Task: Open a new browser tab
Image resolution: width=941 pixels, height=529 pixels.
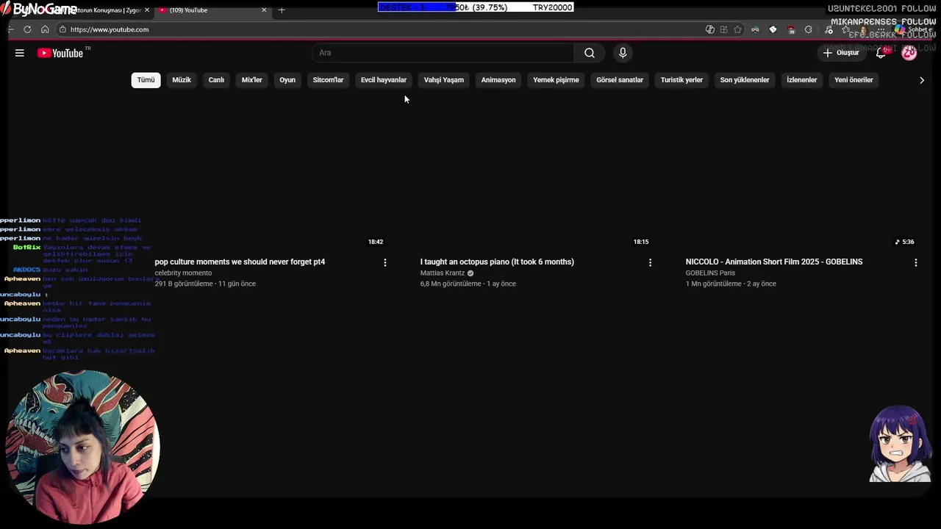Action: click(282, 10)
